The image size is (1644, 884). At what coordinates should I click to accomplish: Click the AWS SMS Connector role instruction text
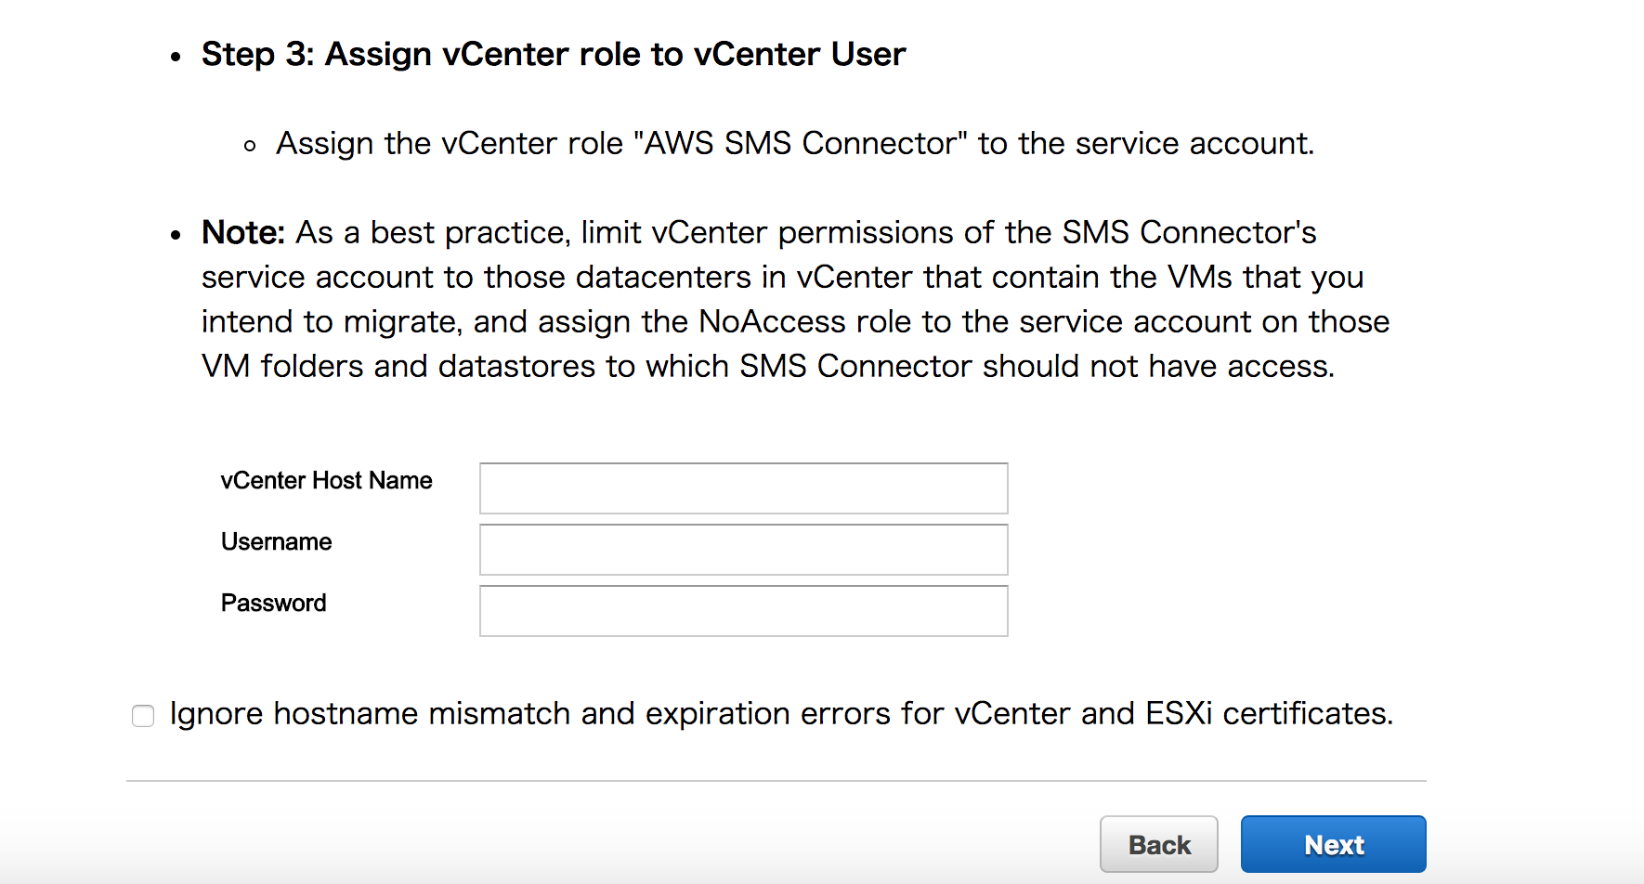click(x=794, y=143)
